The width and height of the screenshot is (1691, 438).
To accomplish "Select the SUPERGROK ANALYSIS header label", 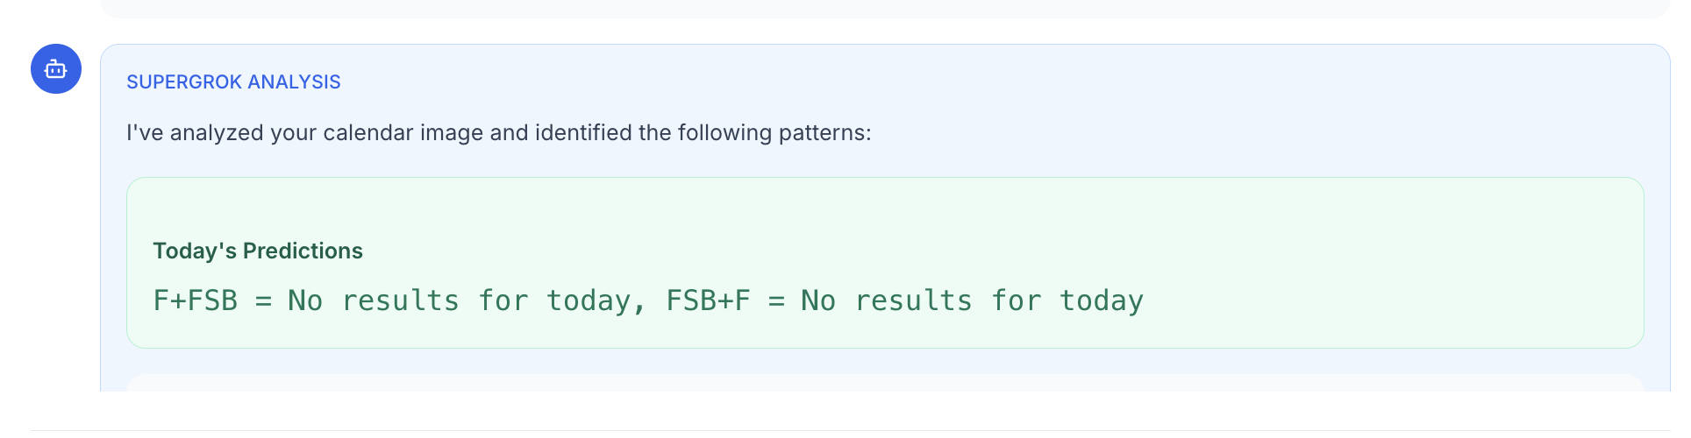I will [x=233, y=82].
